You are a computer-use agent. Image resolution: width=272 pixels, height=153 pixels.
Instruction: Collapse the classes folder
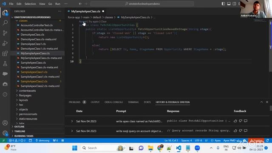23,21
